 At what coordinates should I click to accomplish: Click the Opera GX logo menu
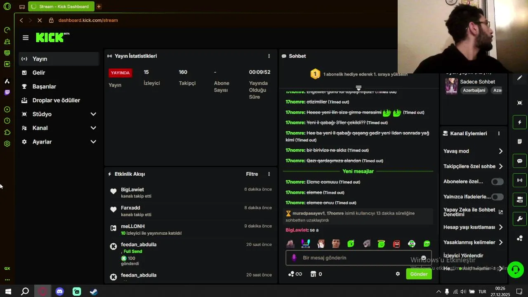pos(7,7)
